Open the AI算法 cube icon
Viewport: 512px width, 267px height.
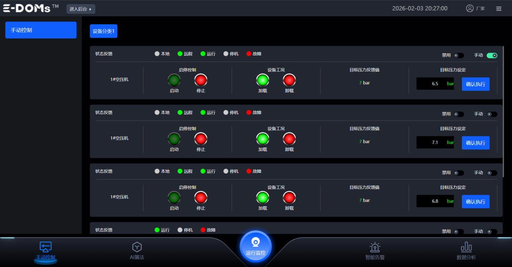(137, 247)
